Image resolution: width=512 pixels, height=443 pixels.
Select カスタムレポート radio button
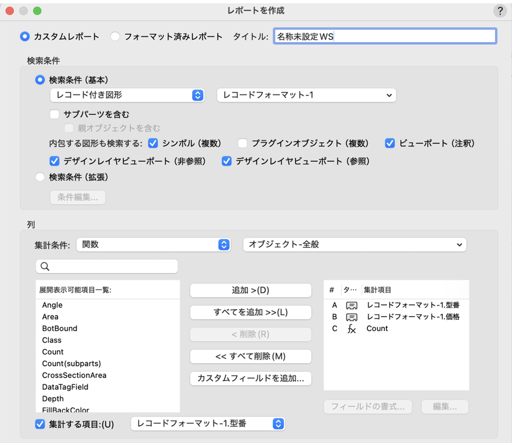[25, 36]
